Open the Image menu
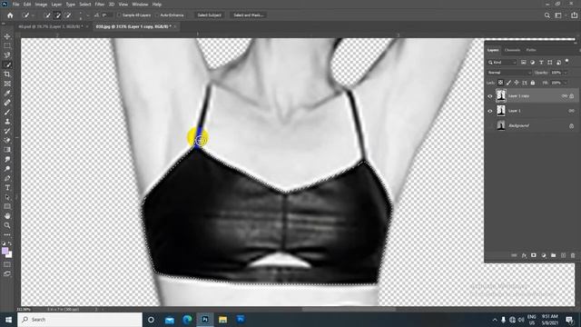The image size is (581, 327). pos(41,5)
